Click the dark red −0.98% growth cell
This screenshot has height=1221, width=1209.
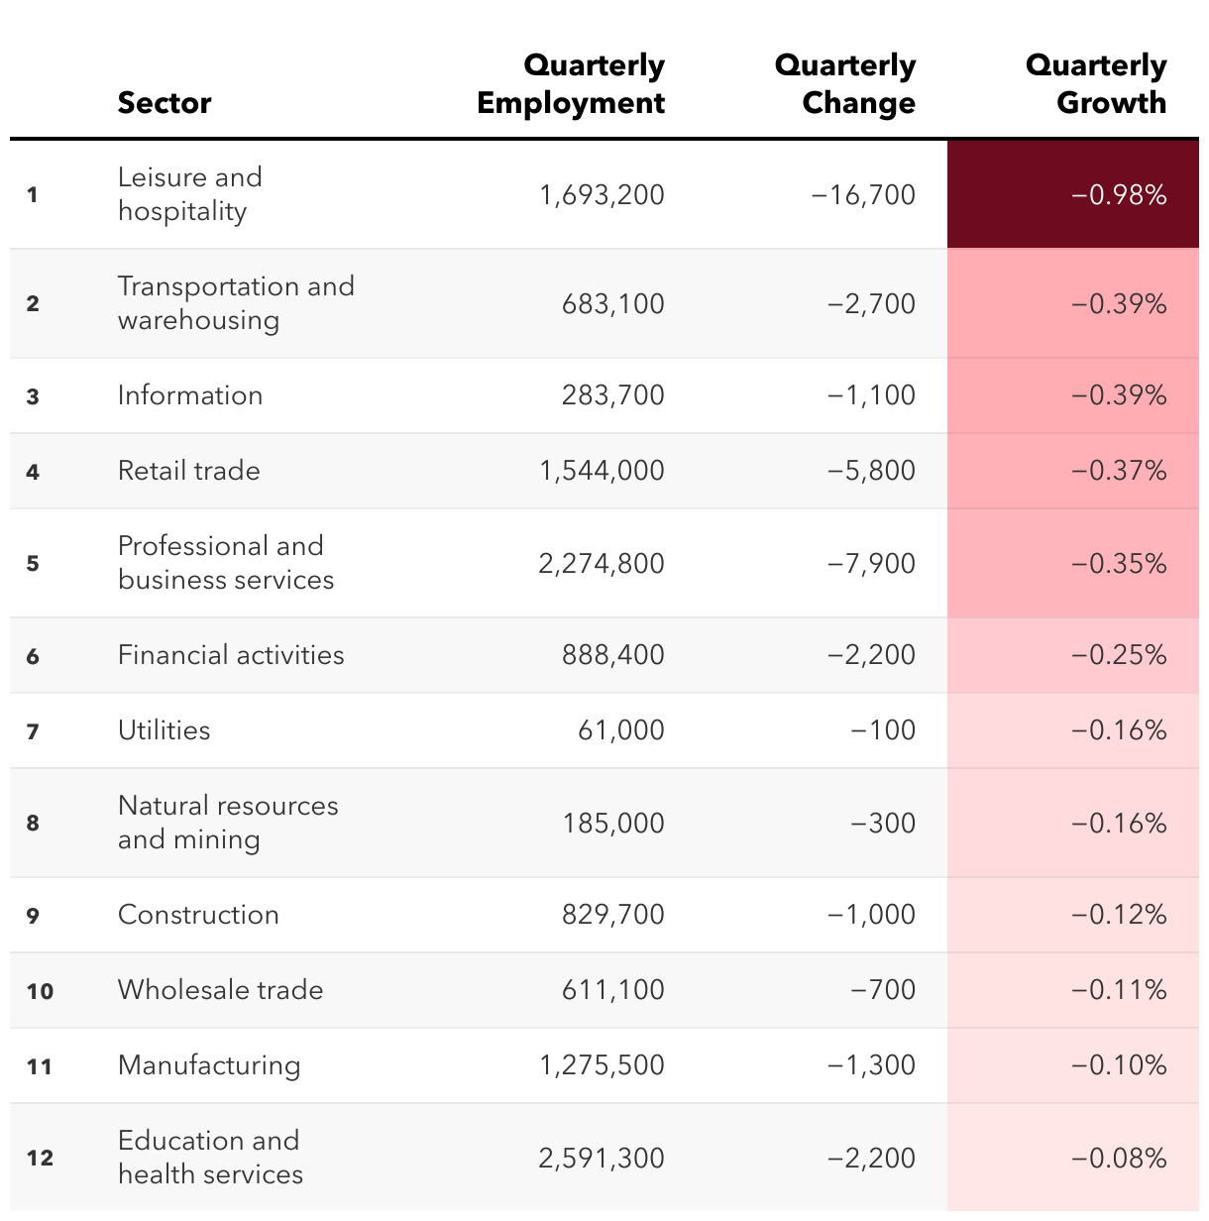point(1073,194)
